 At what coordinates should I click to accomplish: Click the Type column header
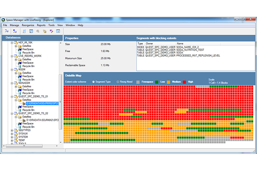tap(141, 43)
